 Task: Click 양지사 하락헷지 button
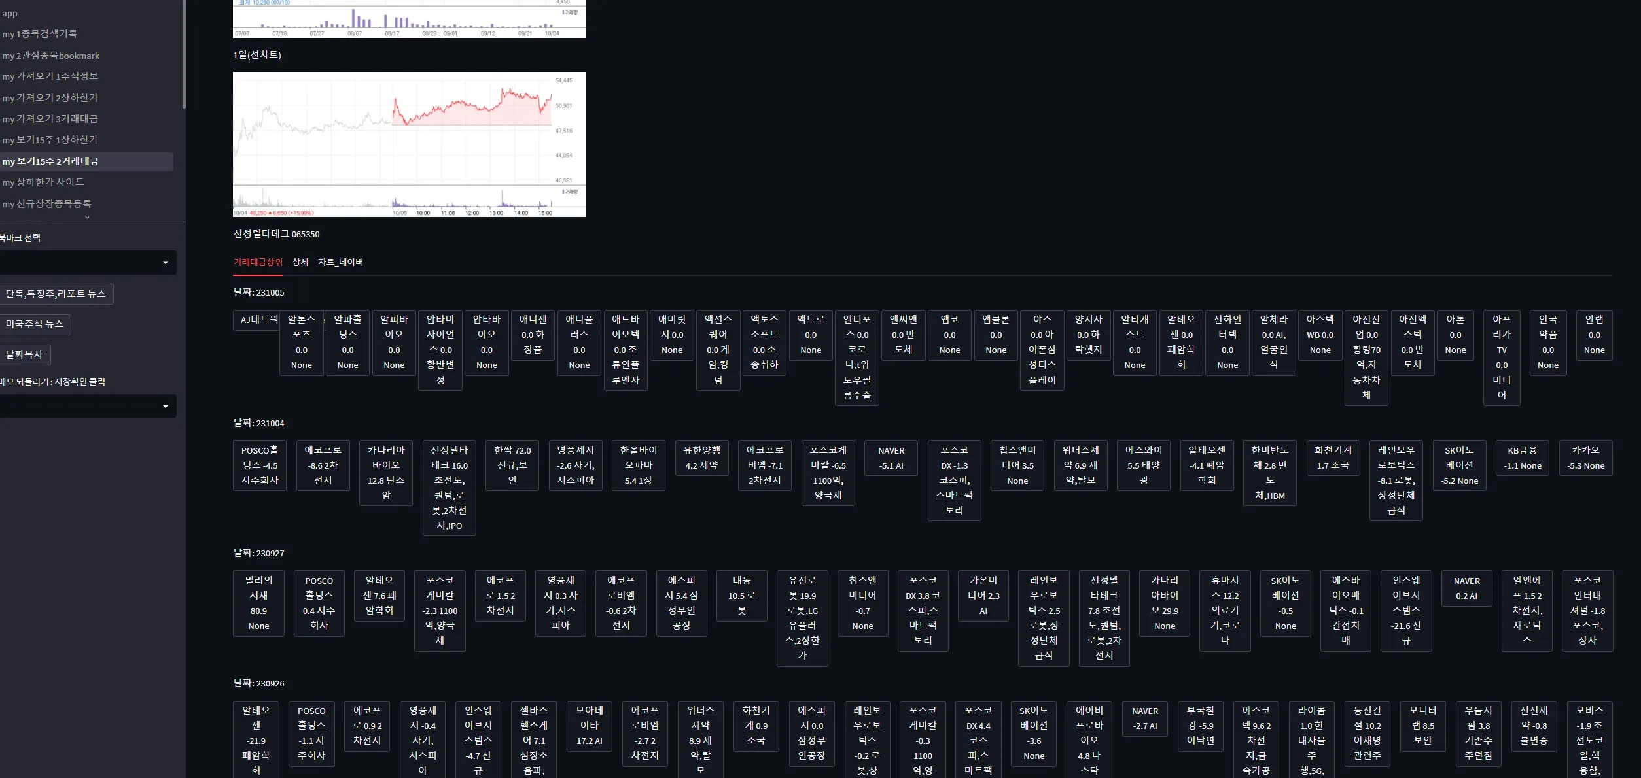click(1089, 335)
